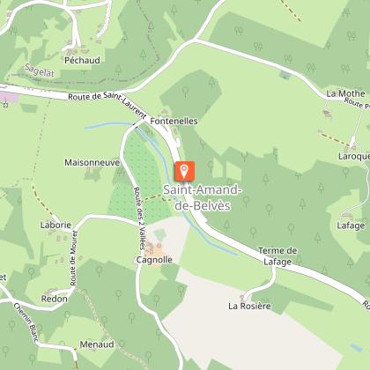Click the Menaud place label
The height and width of the screenshot is (370, 370).
[97, 344]
